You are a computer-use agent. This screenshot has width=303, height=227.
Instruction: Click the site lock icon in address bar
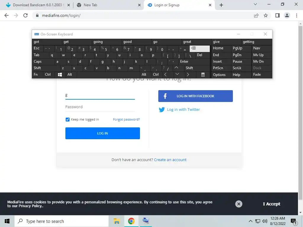pos(37,15)
